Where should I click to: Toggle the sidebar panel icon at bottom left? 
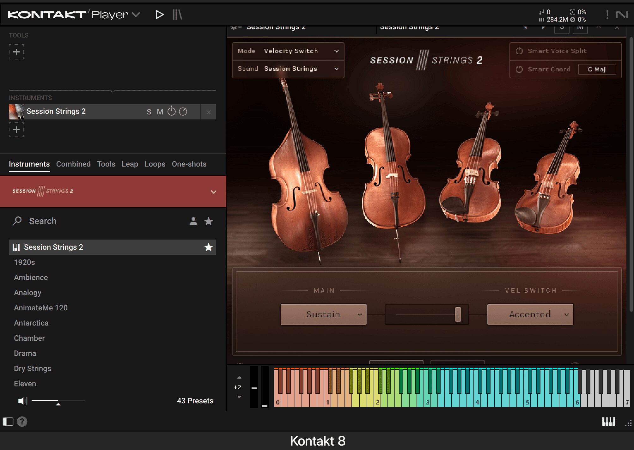8,422
